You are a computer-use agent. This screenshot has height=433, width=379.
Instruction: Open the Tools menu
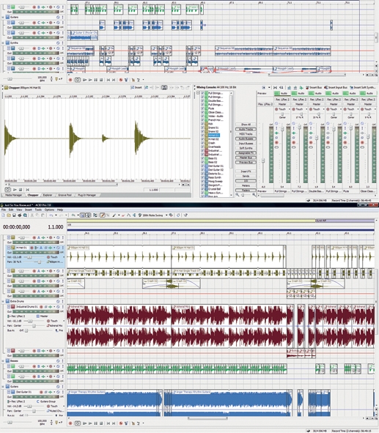point(38,210)
